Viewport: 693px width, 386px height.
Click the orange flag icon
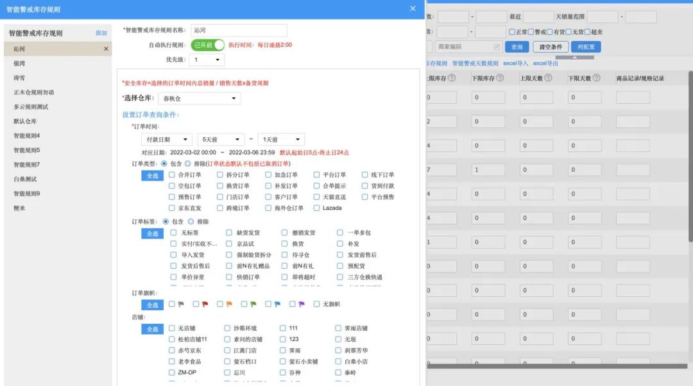pos(229,304)
